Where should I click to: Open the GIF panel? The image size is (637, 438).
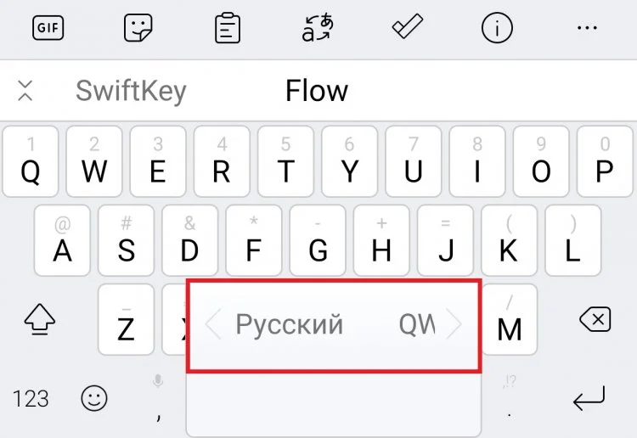coord(48,28)
